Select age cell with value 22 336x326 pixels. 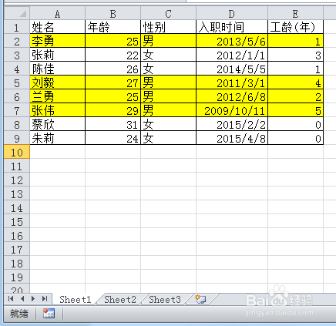[113, 55]
